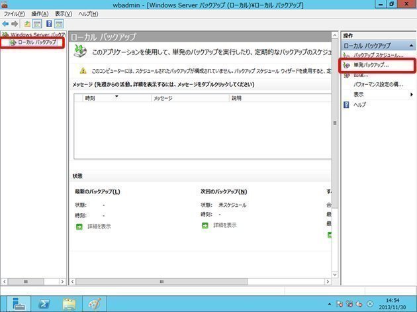Click 詳細を表示 under 最新のバックアップ
The image size is (417, 312).
click(x=99, y=227)
